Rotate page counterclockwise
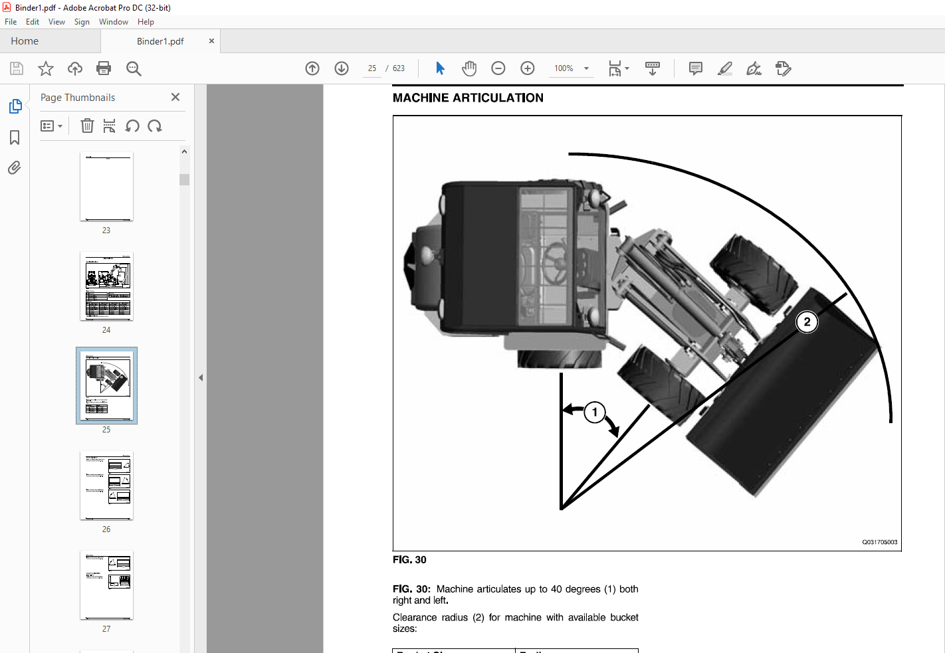Image resolution: width=945 pixels, height=653 pixels. 132,126
